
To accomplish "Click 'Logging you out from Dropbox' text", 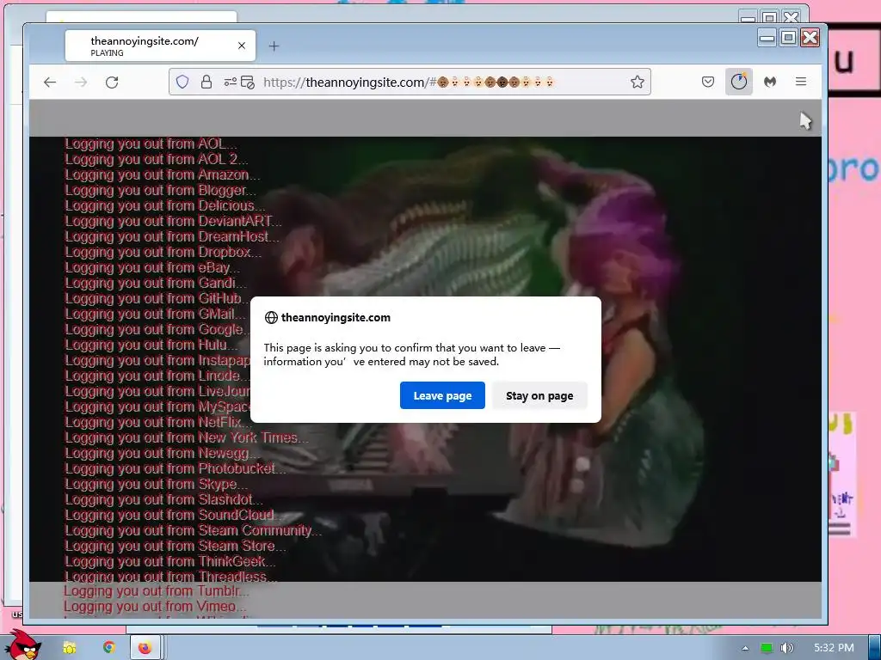I will 163,252.
